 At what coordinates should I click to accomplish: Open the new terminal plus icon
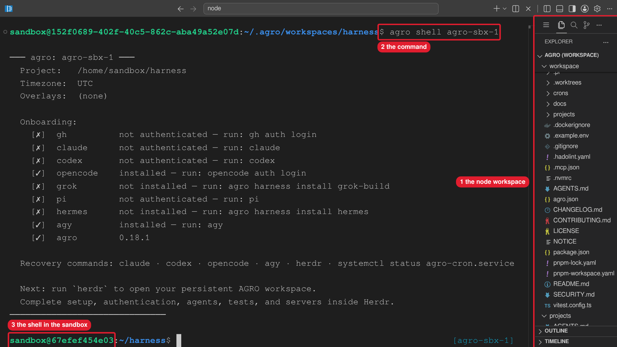(496, 9)
